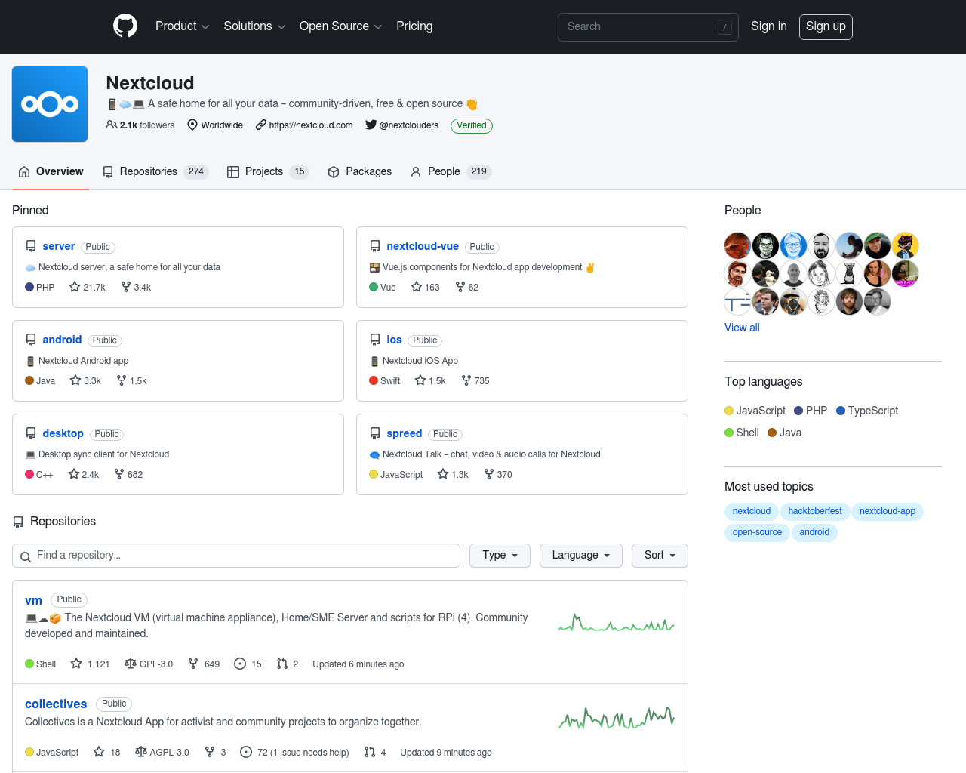Viewport: 966px width, 773px height.
Task: Click the Sign up button
Action: (x=826, y=26)
